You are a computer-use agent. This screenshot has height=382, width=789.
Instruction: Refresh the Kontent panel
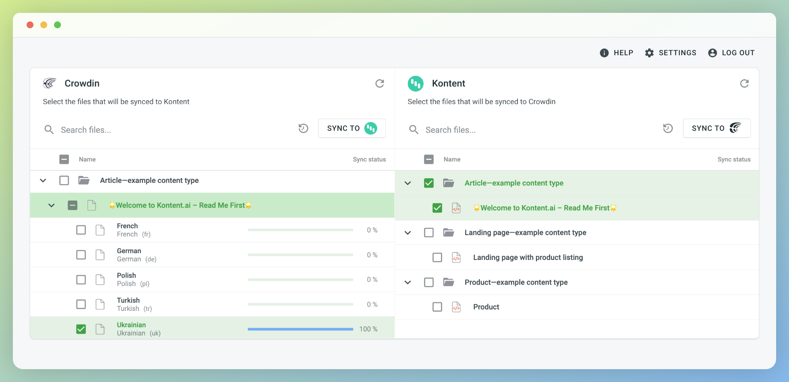coord(744,84)
